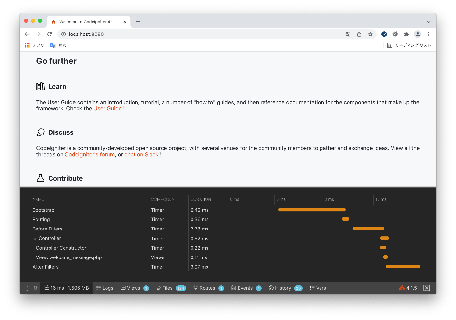
Task: Close the debug toolbar with X icon
Action: 427,288
